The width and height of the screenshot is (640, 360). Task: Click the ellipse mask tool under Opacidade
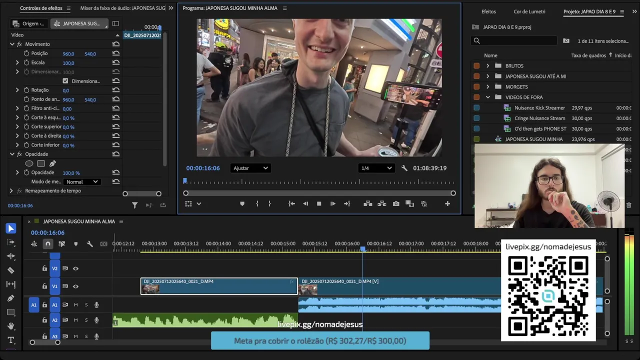pos(29,163)
